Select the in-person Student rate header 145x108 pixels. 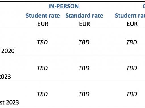pyautogui.click(x=43, y=16)
